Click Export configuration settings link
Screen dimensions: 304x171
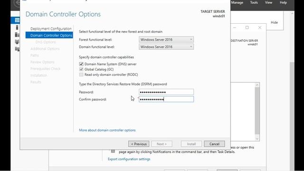click(129, 159)
